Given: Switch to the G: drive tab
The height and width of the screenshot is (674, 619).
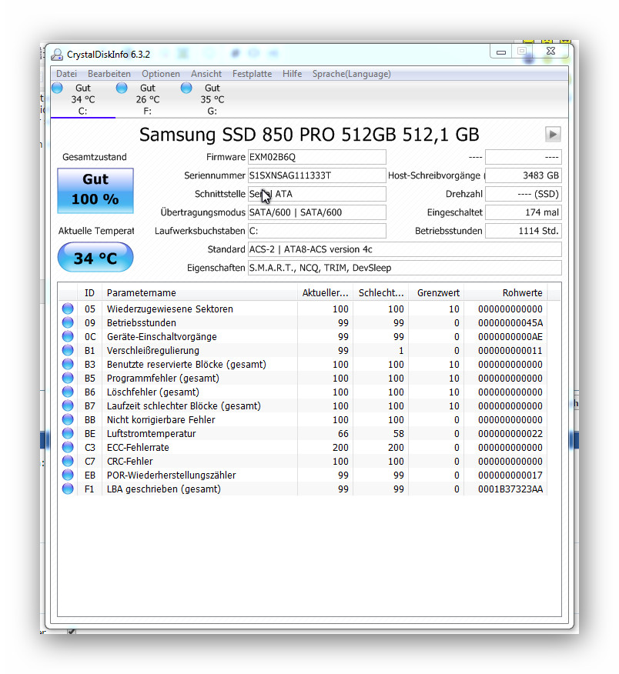Looking at the screenshot, I should [x=212, y=99].
